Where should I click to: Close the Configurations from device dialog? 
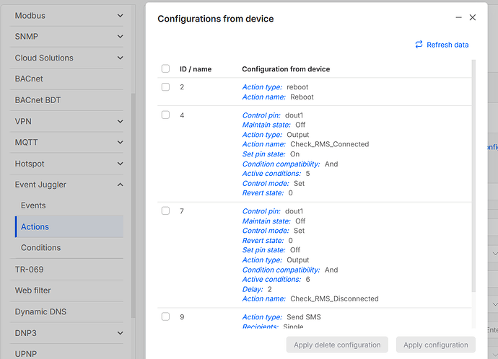(x=473, y=17)
